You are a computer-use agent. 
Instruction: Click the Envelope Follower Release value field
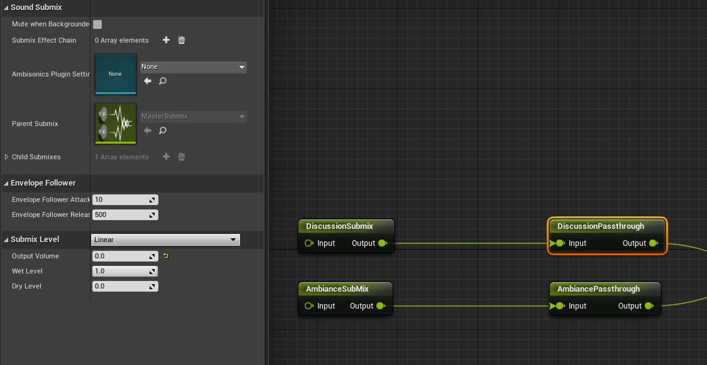[125, 214]
